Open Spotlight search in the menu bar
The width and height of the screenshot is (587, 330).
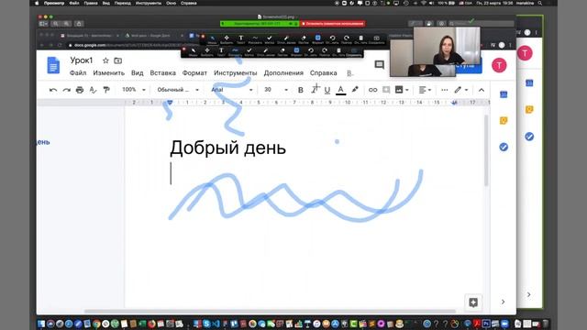539,3
